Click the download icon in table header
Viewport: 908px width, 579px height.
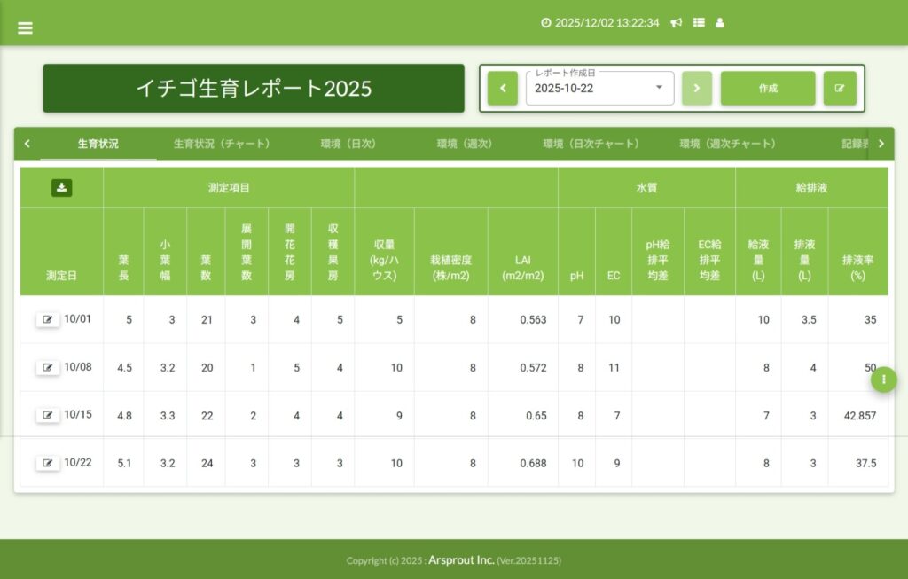tap(62, 187)
